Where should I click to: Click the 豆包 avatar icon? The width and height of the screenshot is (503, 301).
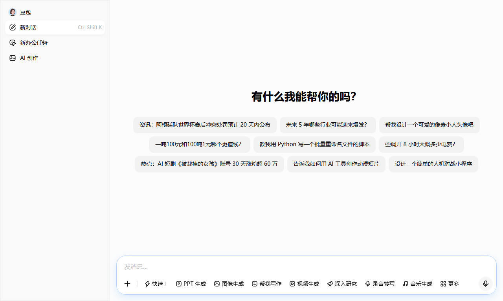pyautogui.click(x=13, y=12)
